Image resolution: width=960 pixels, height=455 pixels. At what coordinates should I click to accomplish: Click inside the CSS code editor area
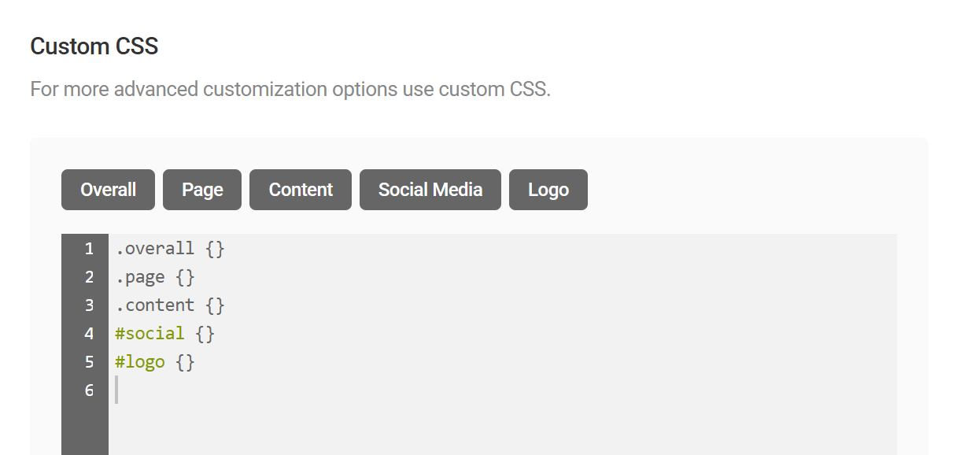pos(472,331)
